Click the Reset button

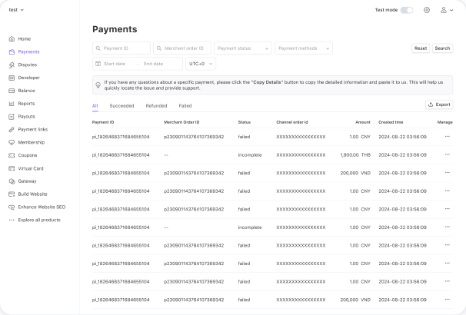[x=421, y=48]
